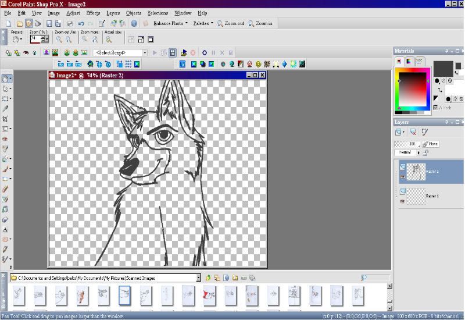Image resolution: width=465 pixels, height=320 pixels.
Task: Click the large foreground color swatch
Action: [x=443, y=69]
